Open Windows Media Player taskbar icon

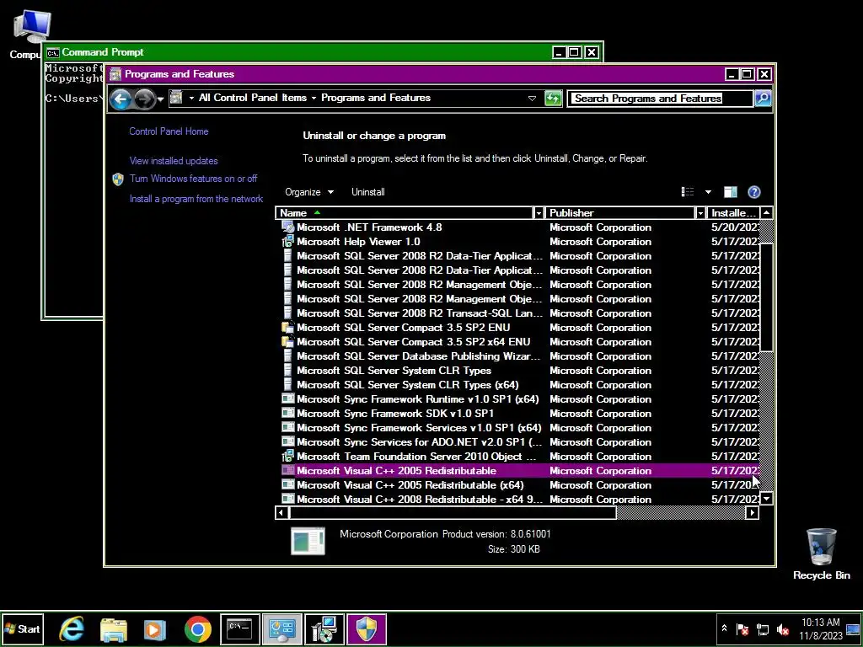155,629
